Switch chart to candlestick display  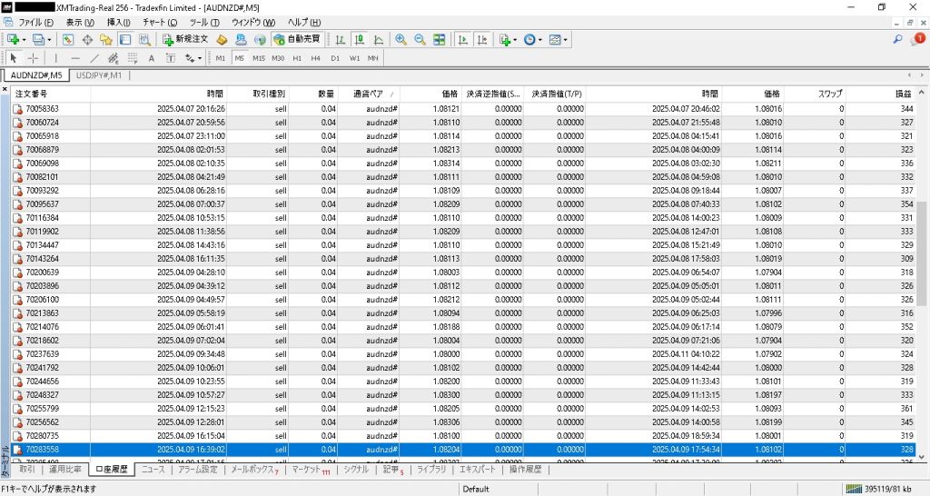click(x=360, y=40)
